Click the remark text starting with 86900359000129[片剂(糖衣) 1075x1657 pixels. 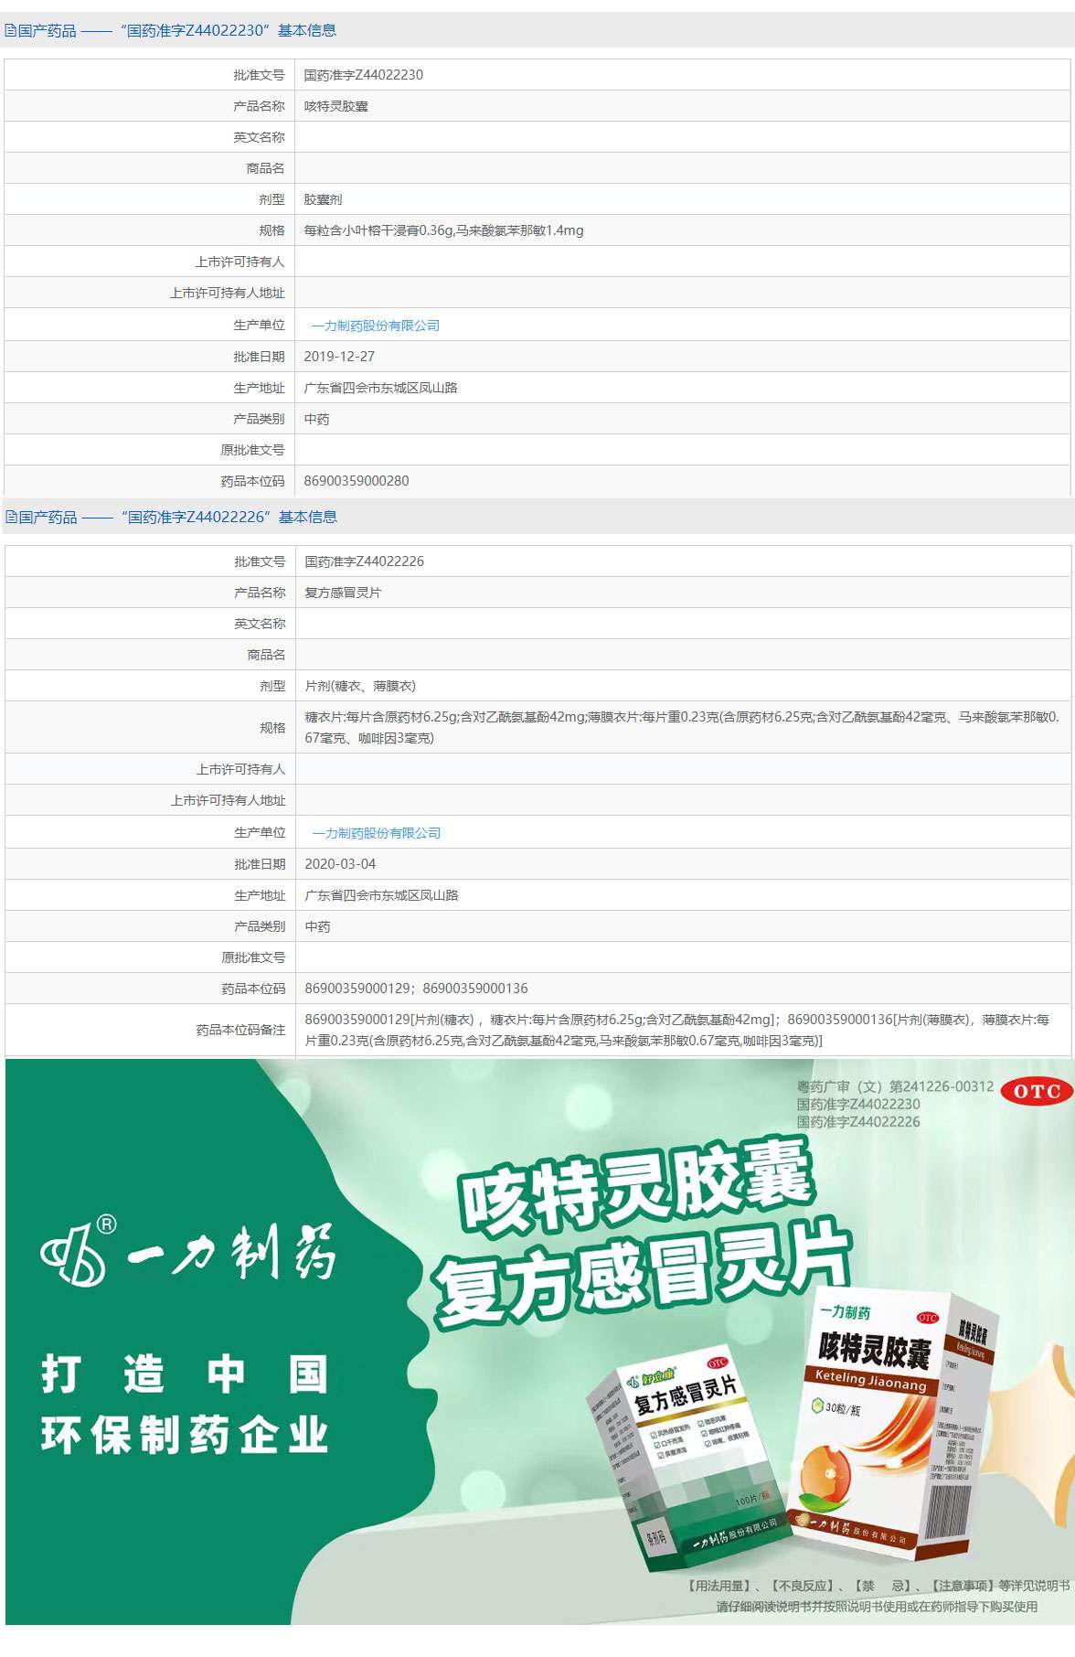point(677,1030)
